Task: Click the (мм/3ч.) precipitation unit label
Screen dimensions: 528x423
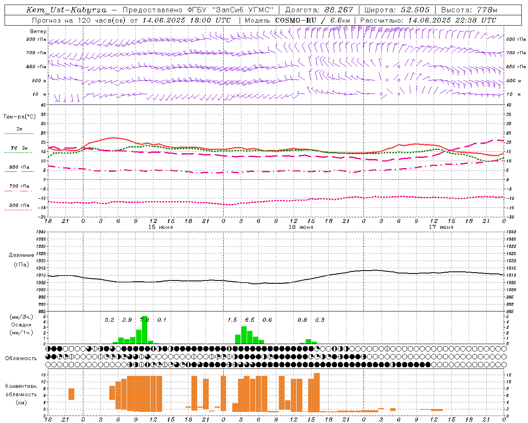Action: (x=21, y=317)
